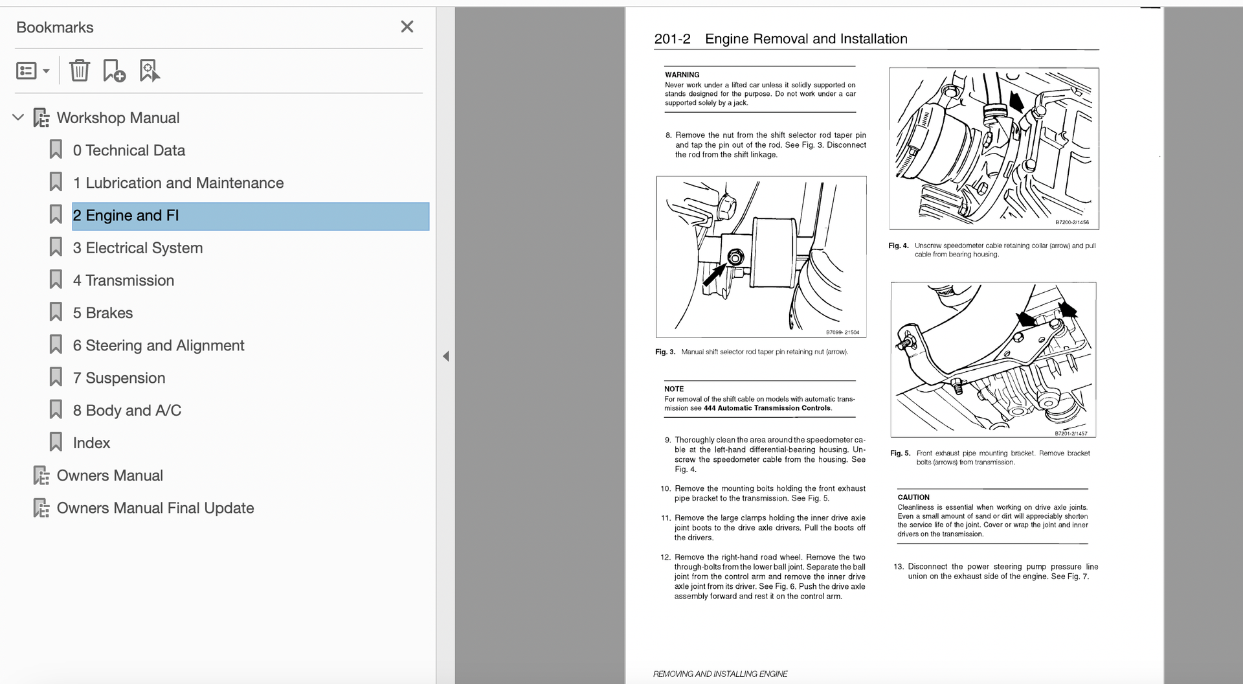Collapse the Workshop Manual bookmark tree

(18, 117)
